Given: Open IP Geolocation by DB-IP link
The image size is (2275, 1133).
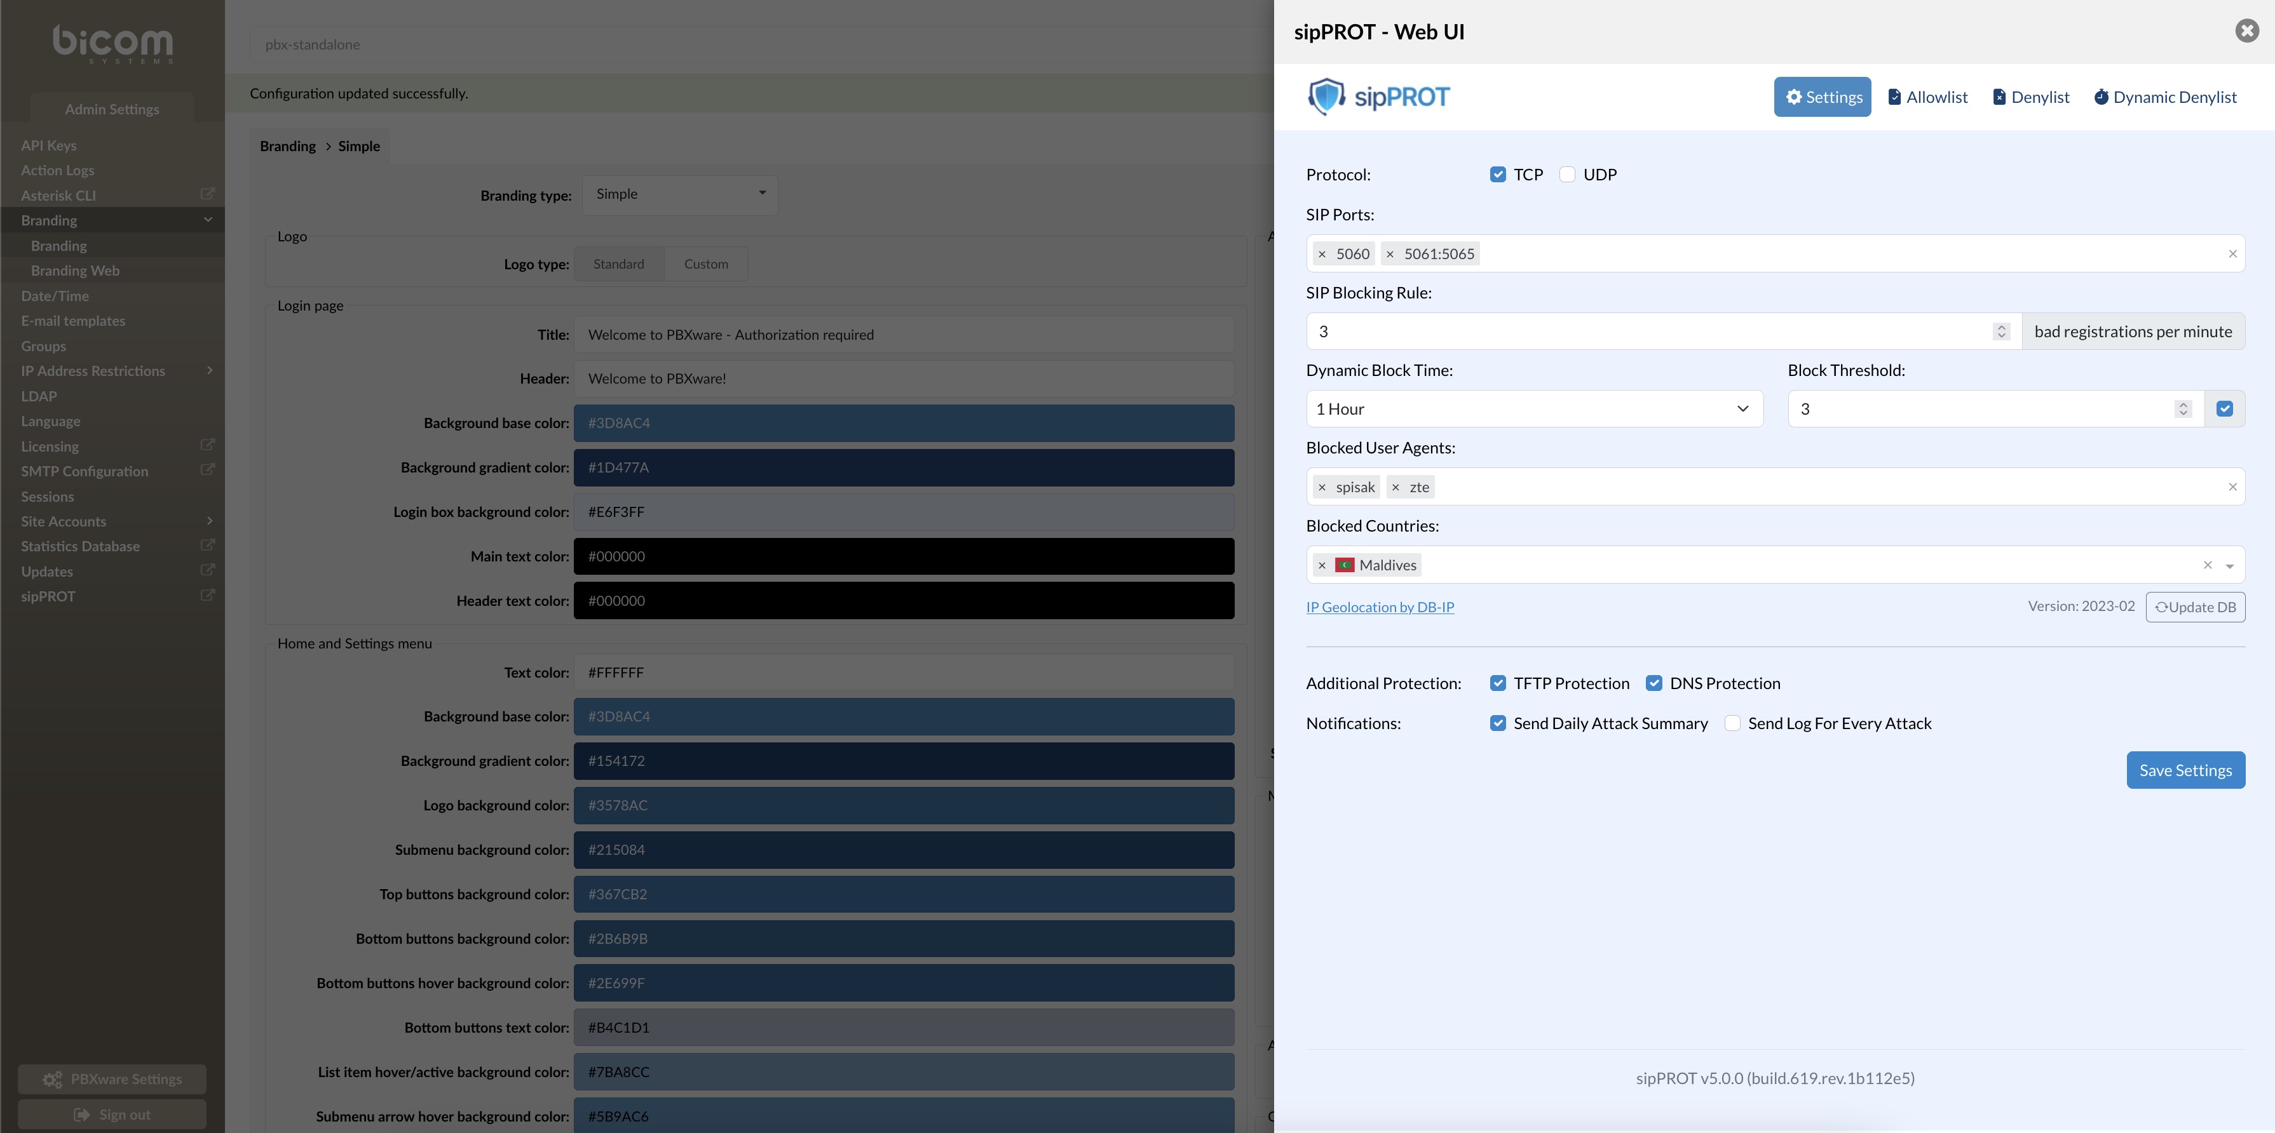Looking at the screenshot, I should coord(1380,607).
